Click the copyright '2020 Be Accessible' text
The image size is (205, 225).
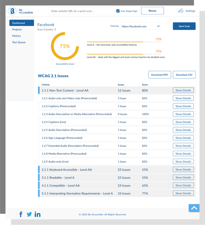tap(102, 214)
